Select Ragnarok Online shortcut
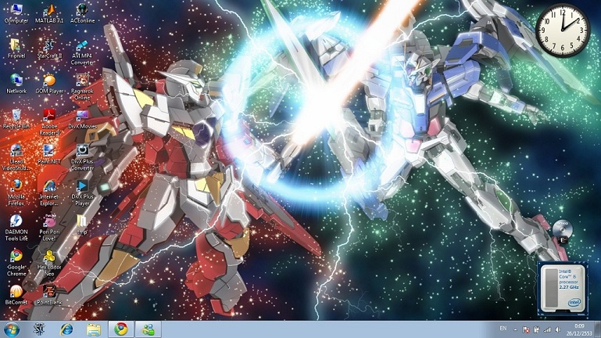This screenshot has width=601, height=338. [x=82, y=87]
